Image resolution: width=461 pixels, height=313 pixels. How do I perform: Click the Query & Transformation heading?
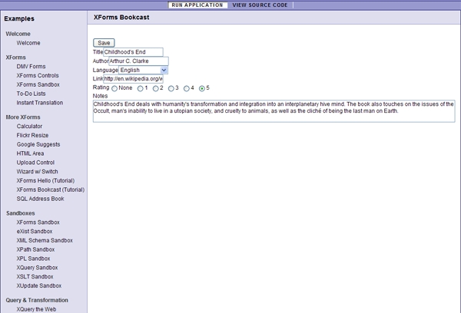click(x=37, y=300)
